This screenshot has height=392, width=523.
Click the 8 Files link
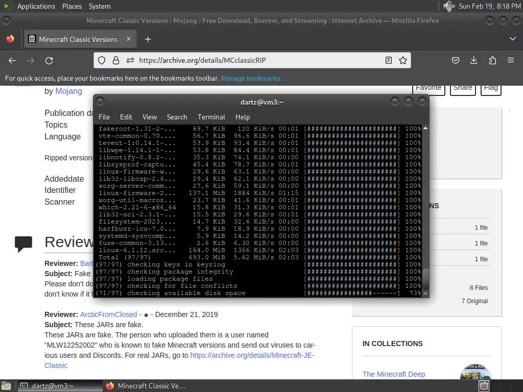click(x=479, y=288)
